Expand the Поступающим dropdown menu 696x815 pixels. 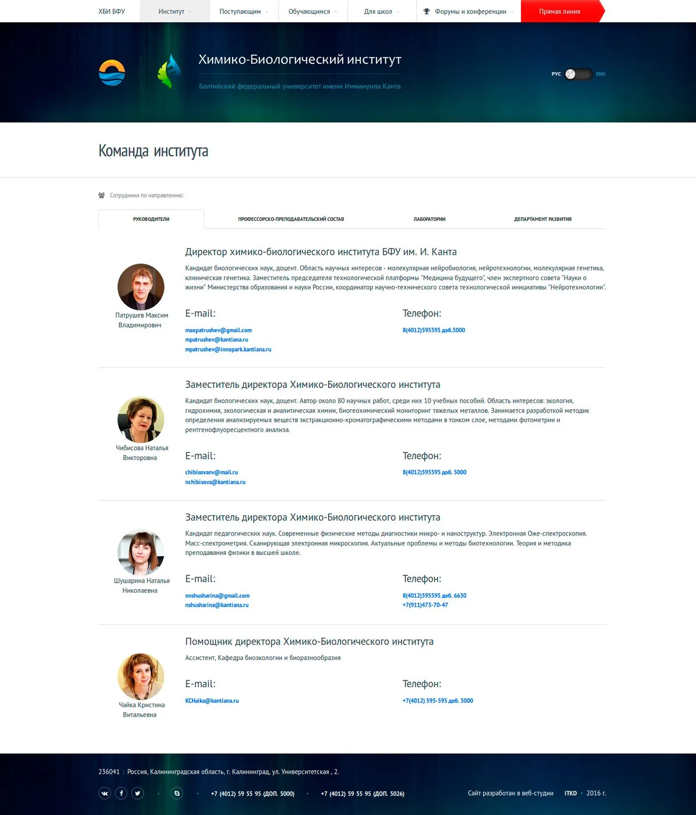point(244,11)
